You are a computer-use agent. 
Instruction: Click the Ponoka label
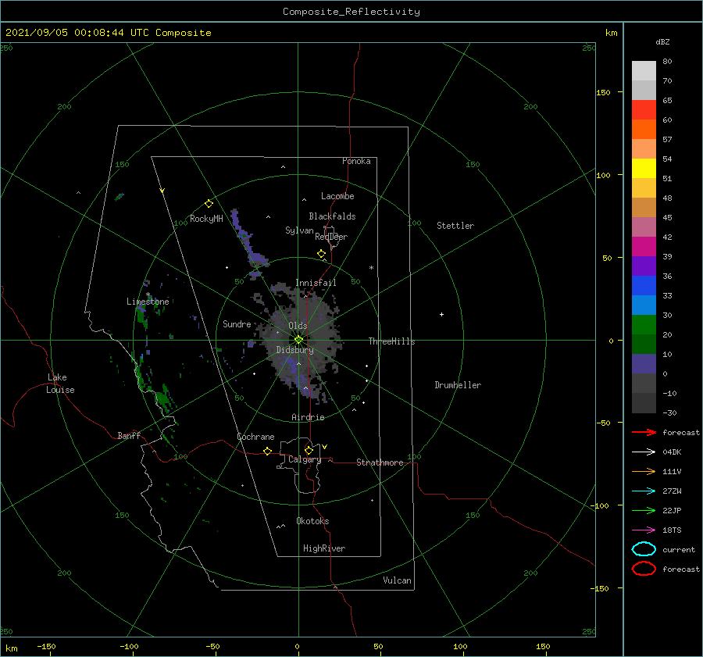click(356, 161)
